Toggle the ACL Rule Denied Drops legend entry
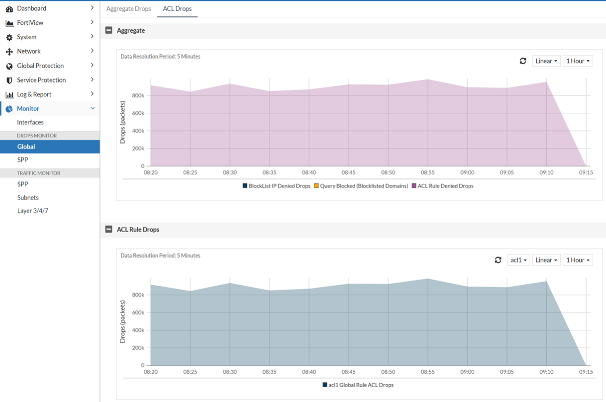Screen dimensions: 606x402 coord(443,186)
